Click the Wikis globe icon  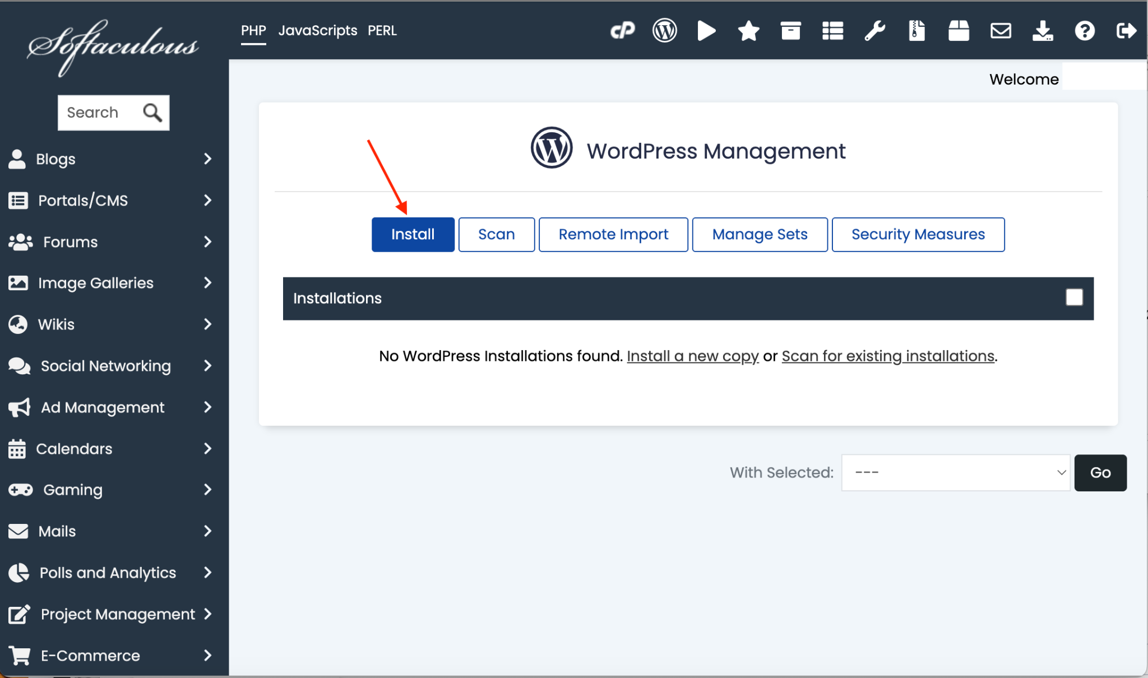(x=18, y=324)
